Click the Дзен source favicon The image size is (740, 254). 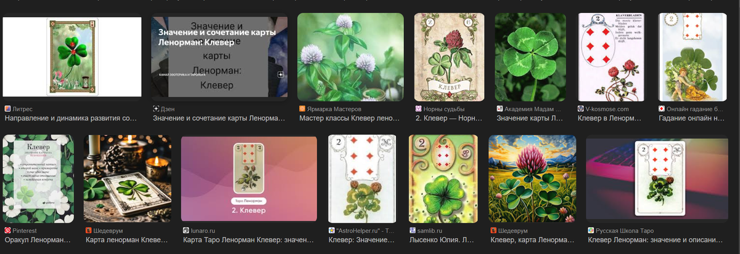pyautogui.click(x=155, y=108)
